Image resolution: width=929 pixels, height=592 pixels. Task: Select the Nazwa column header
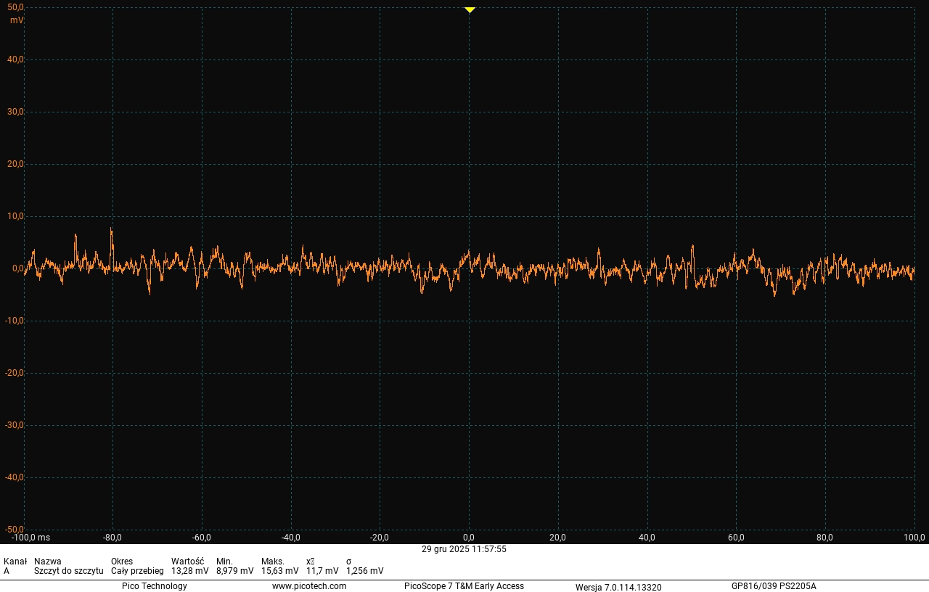click(48, 562)
